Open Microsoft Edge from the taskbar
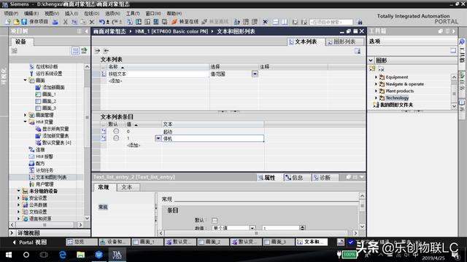467x262 pixels. pyautogui.click(x=63, y=255)
